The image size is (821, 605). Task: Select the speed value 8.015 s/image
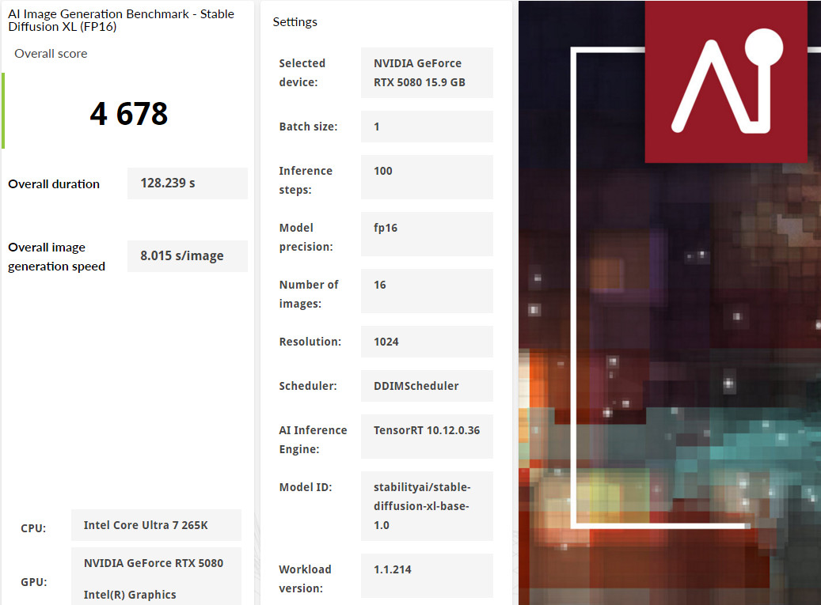pos(181,255)
